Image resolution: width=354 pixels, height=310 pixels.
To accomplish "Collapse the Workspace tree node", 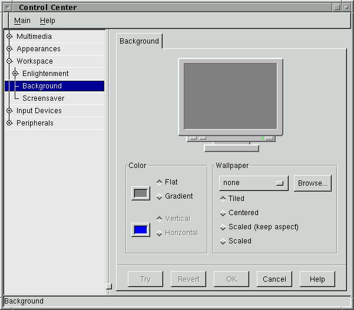I will coord(9,61).
